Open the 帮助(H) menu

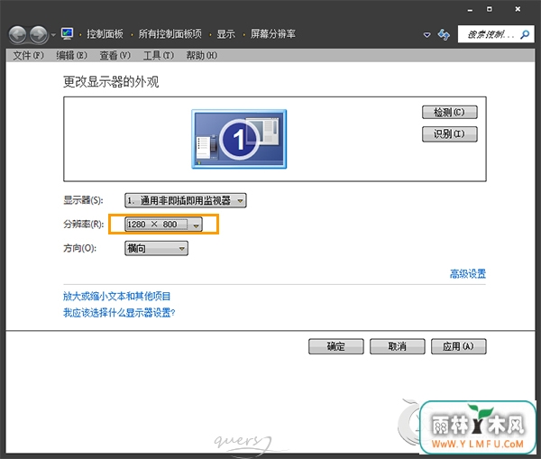click(202, 56)
